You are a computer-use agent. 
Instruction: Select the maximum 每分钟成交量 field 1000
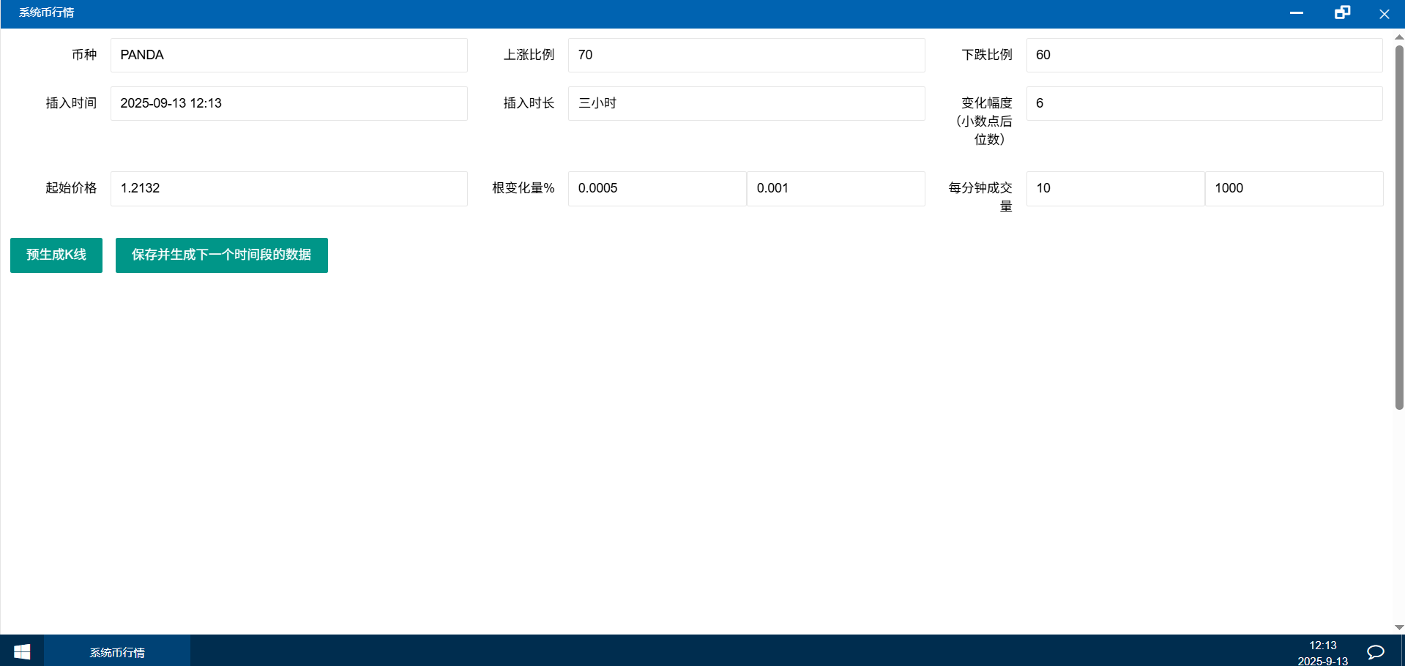(1294, 188)
